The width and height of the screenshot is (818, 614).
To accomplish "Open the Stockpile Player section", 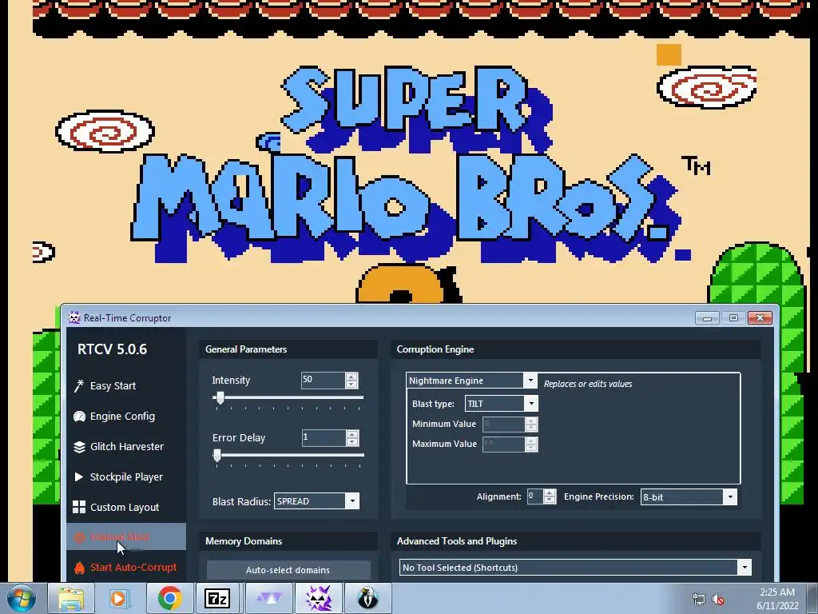I will pos(126,476).
